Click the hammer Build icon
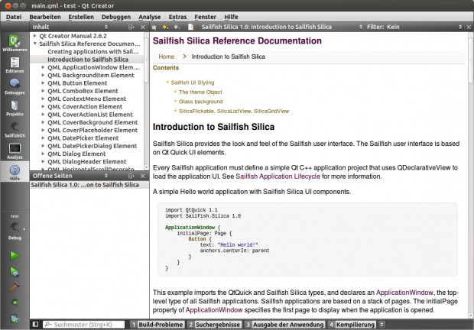The image size is (474, 330). (x=15, y=286)
